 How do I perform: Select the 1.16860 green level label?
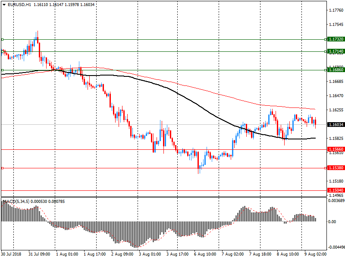click(336, 70)
